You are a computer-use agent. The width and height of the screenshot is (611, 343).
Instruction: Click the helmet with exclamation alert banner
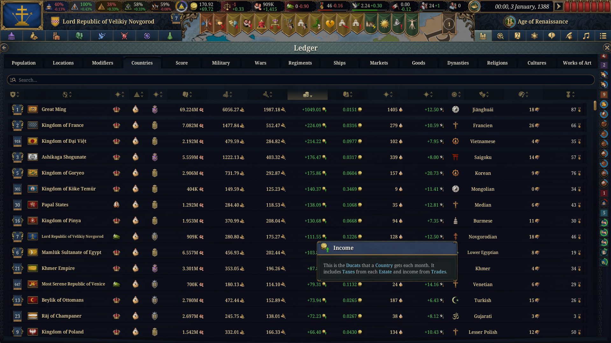pyautogui.click(x=398, y=24)
